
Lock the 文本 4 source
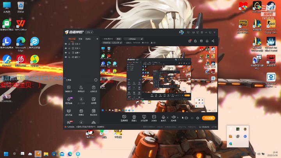click(69, 44)
